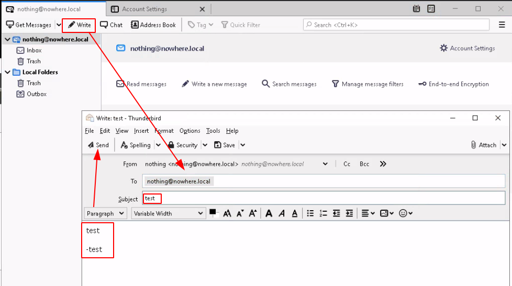Click the To recipient pill
This screenshot has width=512, height=286.
pyautogui.click(x=179, y=181)
